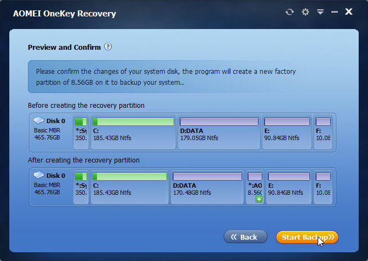Select system reserved 350 partition in Before layout
The width and height of the screenshot is (368, 261).
(x=81, y=132)
